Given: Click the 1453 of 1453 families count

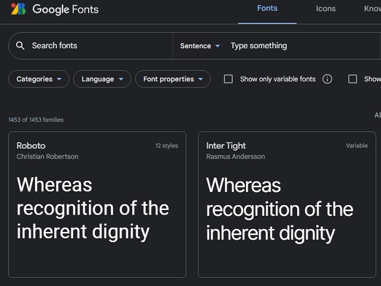Looking at the screenshot, I should pos(36,120).
